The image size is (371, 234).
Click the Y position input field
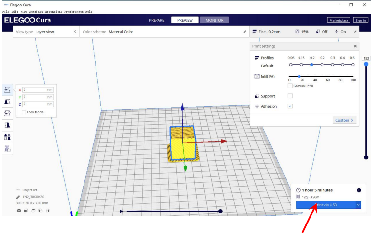(x=38, y=97)
